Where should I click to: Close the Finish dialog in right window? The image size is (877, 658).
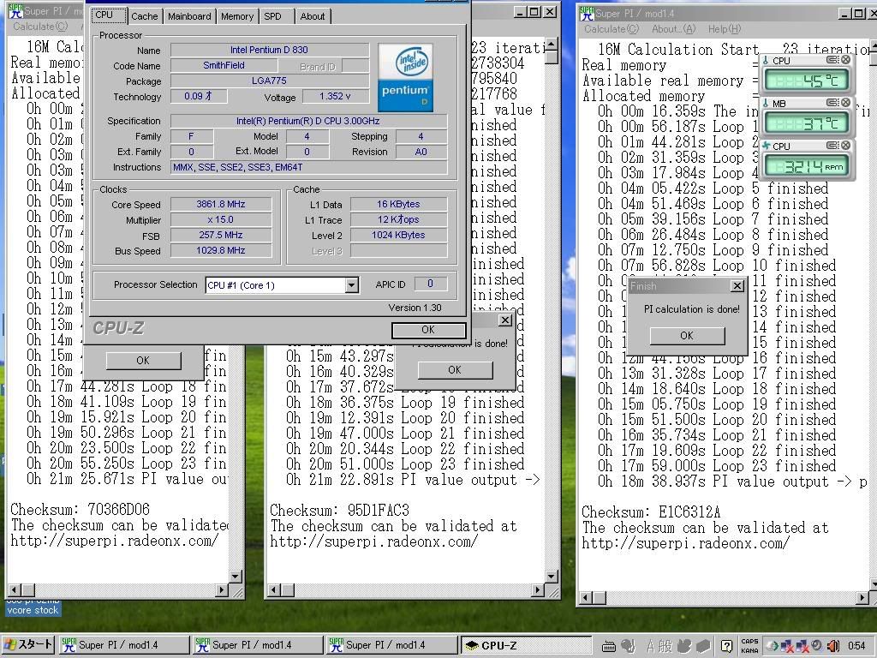click(737, 286)
